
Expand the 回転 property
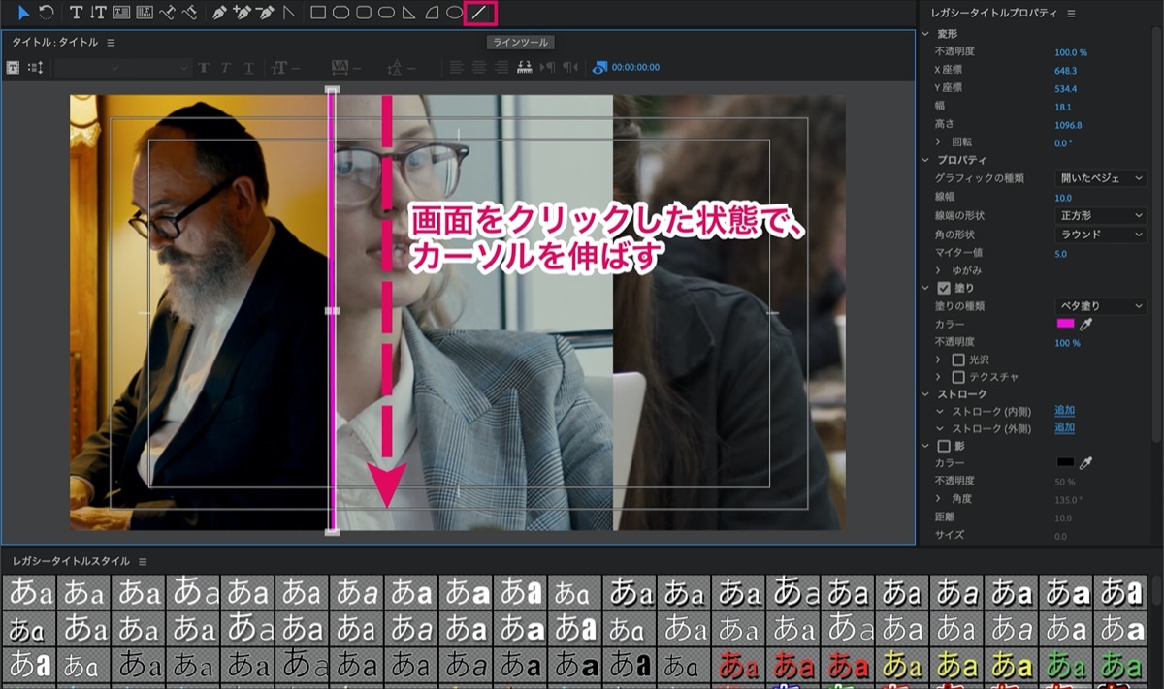tap(939, 142)
